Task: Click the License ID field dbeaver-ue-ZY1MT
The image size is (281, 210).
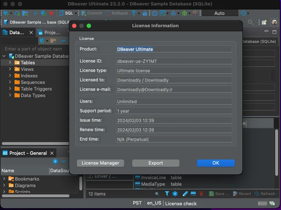Action: point(174,61)
